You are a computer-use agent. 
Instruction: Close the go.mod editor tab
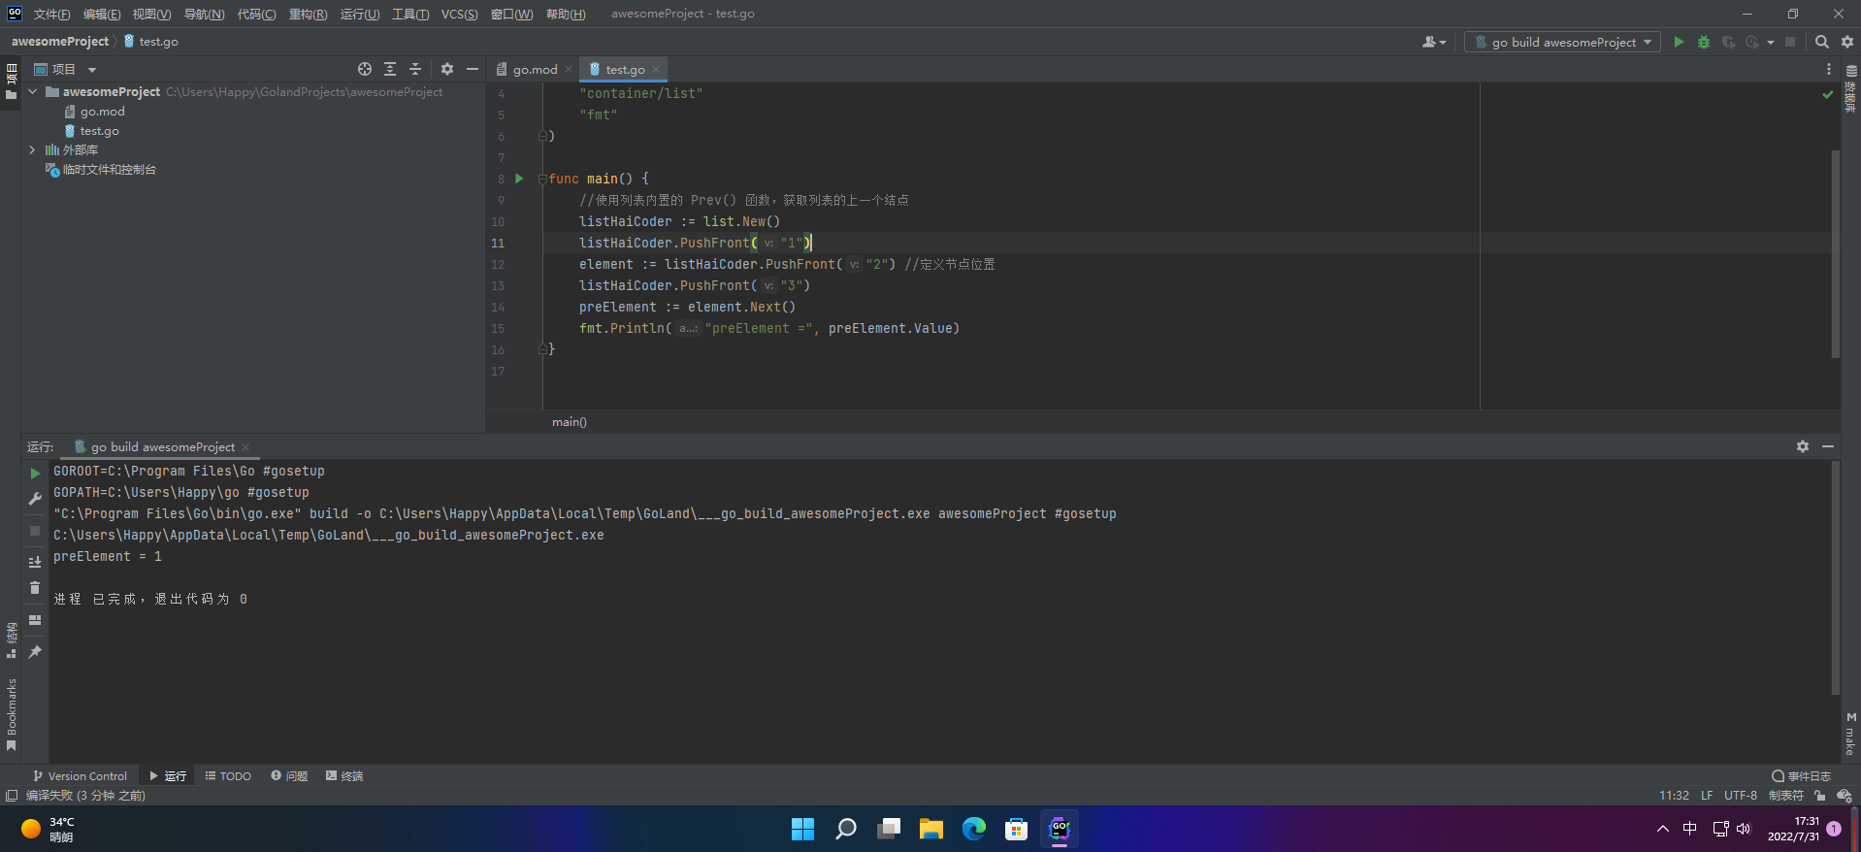[x=569, y=69]
